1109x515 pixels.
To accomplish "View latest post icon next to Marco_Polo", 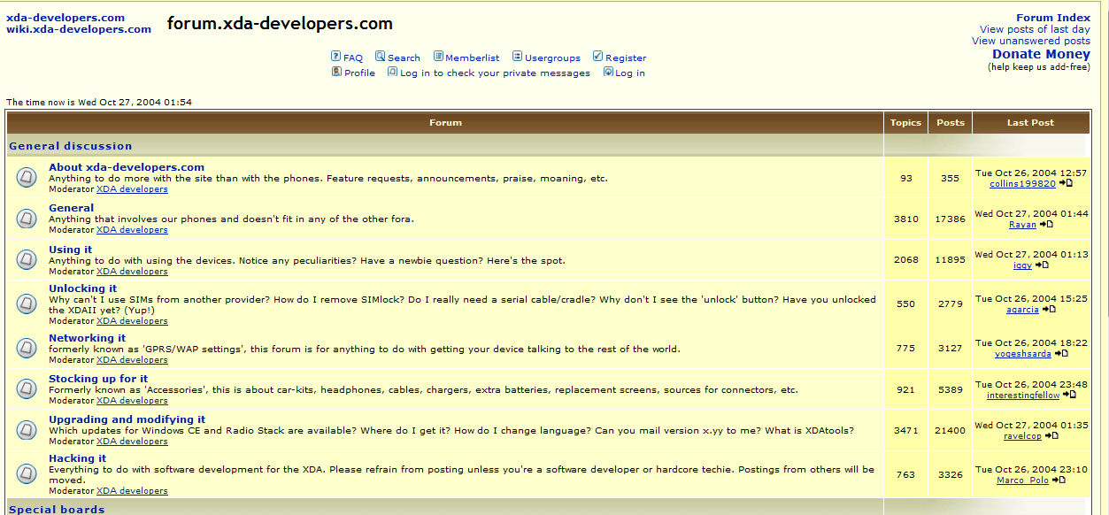I will (1059, 480).
